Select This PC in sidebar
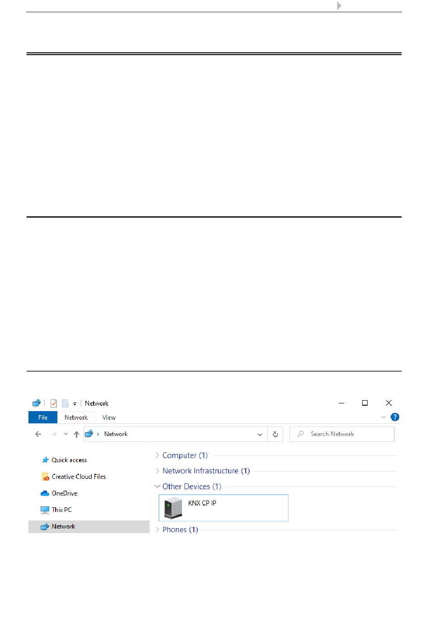The image size is (429, 632). [62, 510]
